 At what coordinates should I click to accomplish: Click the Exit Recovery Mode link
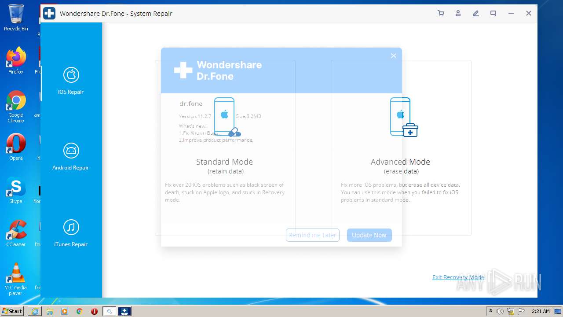click(x=458, y=277)
